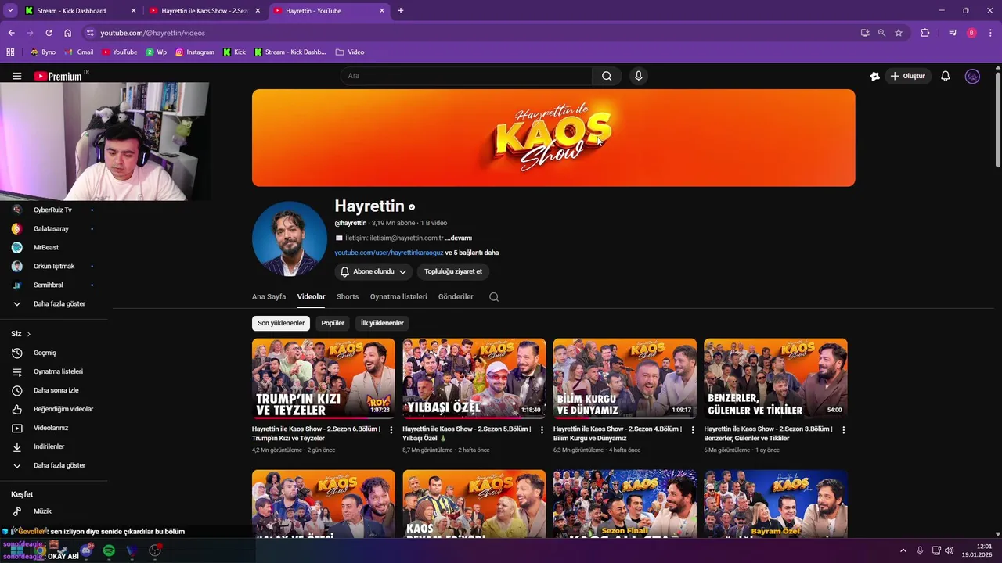Select the Popüler filter chip
Image resolution: width=1002 pixels, height=563 pixels.
point(333,323)
